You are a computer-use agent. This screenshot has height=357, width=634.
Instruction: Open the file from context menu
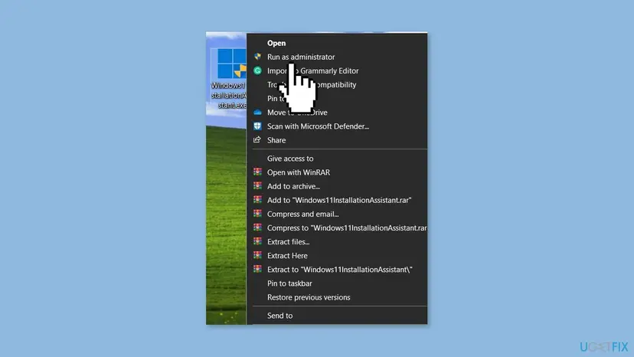click(x=276, y=43)
